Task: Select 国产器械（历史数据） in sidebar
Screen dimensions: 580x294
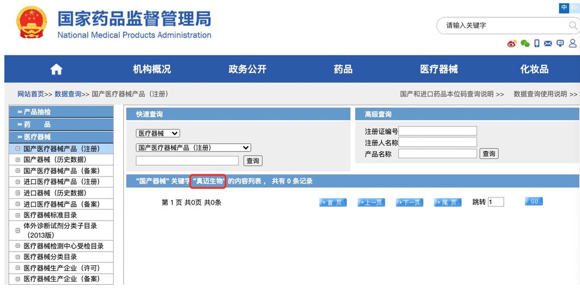Action: [55, 160]
